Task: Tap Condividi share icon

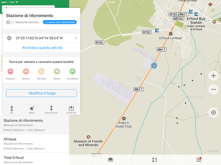Action: [71, 109]
